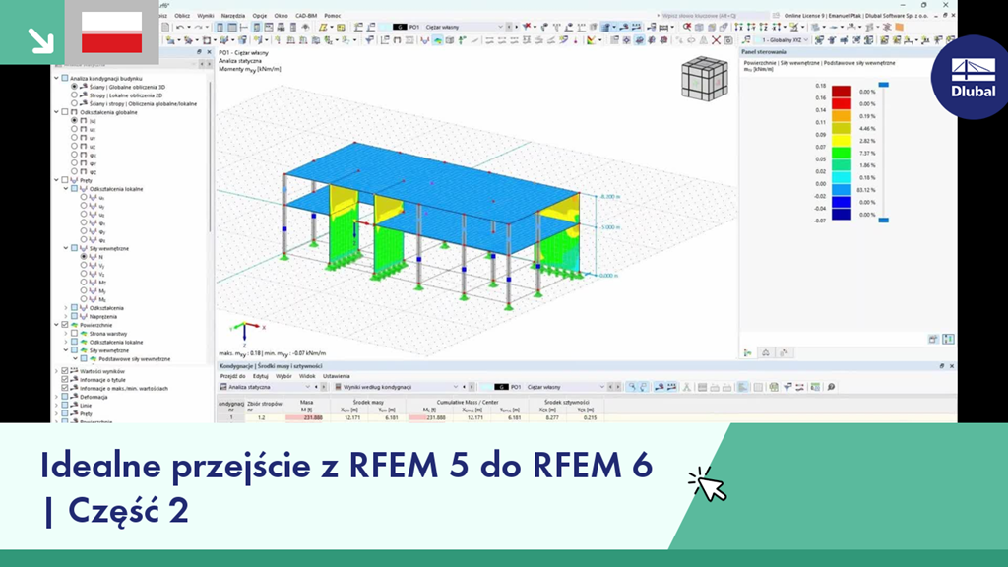
Task: Collapse the 'Siły wewnętrzne' tree branch
Action: click(66, 249)
